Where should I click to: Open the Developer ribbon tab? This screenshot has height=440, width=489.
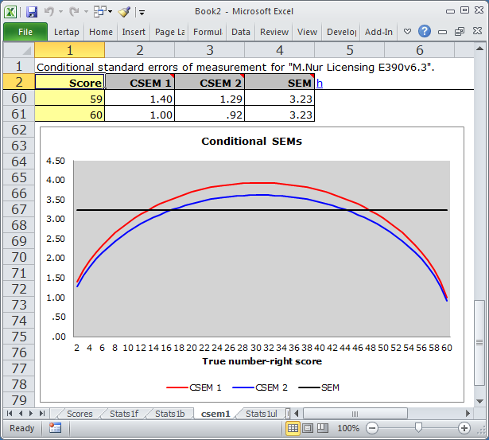pyautogui.click(x=341, y=32)
